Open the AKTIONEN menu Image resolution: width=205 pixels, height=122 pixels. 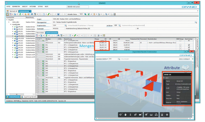pyautogui.click(x=33, y=7)
